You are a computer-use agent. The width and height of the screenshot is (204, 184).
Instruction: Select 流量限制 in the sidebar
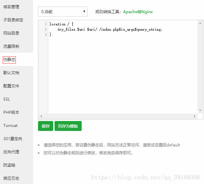pyautogui.click(x=11, y=46)
